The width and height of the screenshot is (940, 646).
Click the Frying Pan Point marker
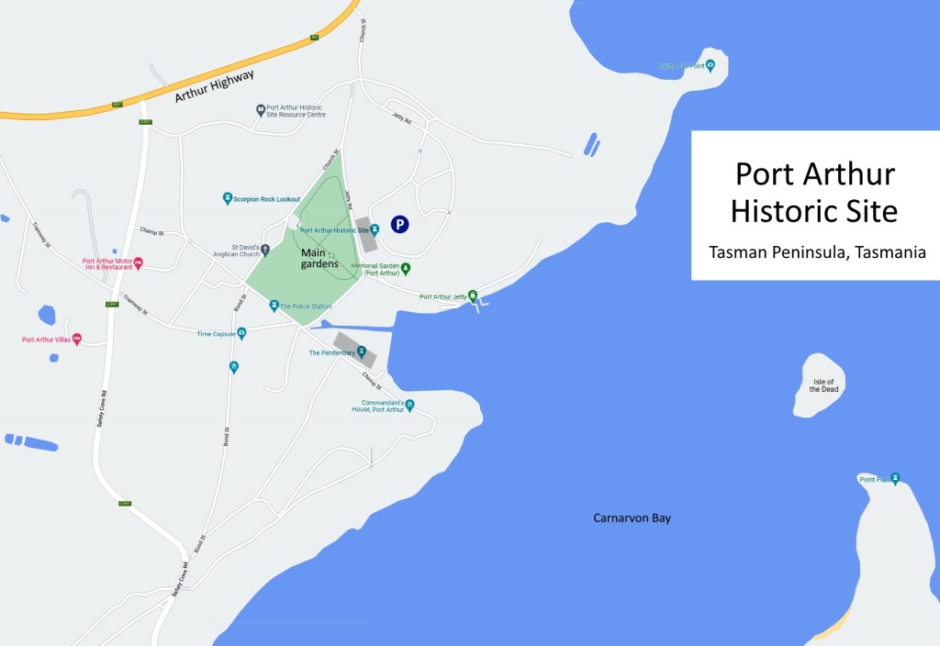[x=711, y=65]
